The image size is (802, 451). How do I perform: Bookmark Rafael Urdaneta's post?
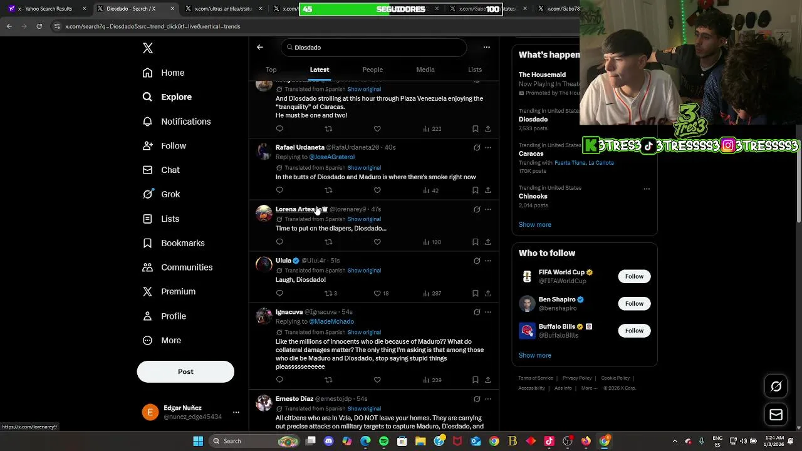coord(476,190)
